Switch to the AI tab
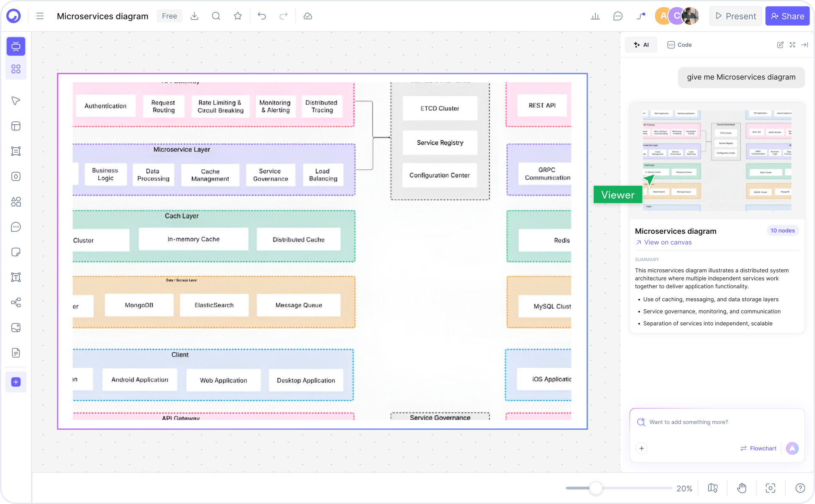This screenshot has height=504, width=815. [641, 45]
